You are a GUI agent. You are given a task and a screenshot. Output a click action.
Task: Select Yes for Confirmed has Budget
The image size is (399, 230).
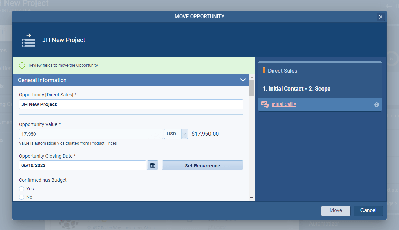(x=21, y=189)
